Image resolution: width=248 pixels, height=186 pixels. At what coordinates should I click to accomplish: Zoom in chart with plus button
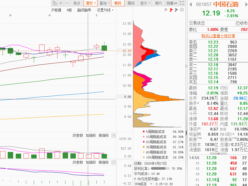click(x=61, y=3)
